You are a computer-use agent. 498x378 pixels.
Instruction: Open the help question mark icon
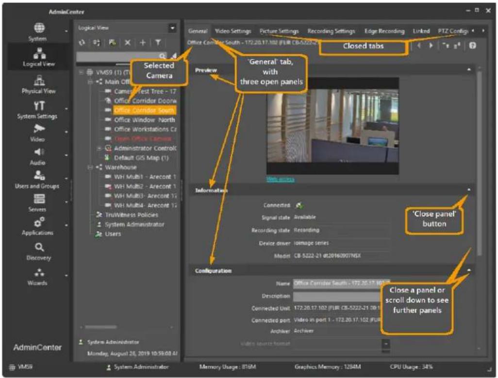(x=473, y=46)
